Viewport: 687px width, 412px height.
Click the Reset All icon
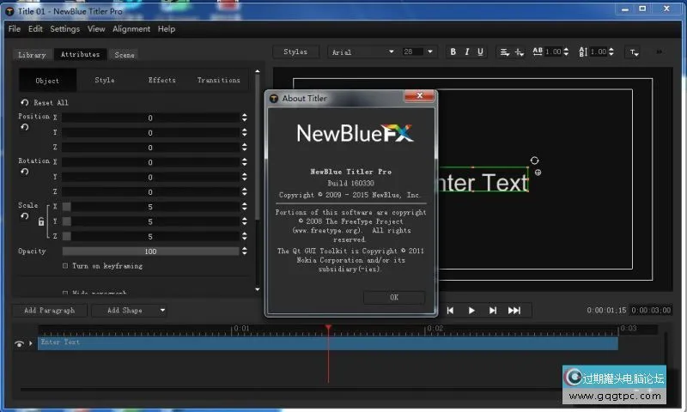[x=25, y=102]
